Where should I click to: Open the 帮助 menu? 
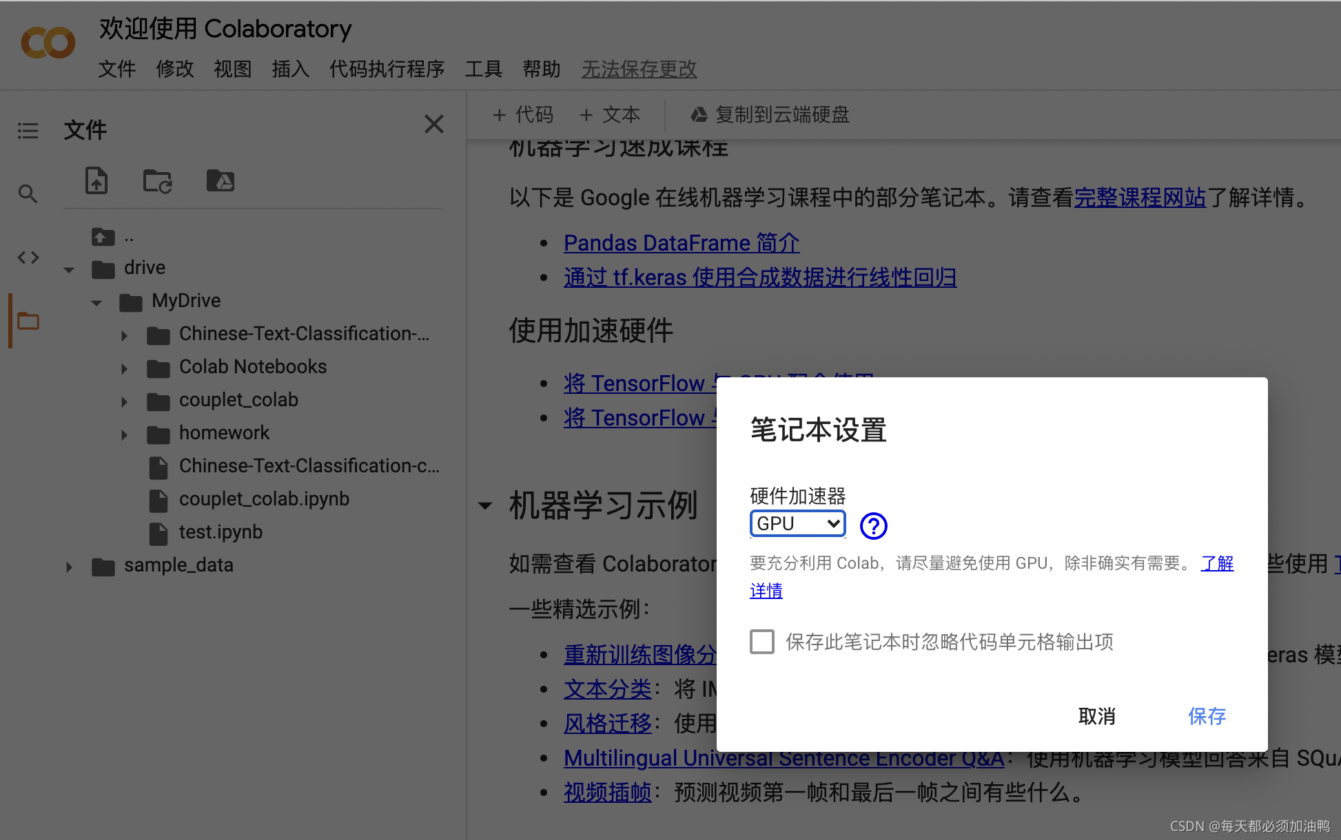tap(542, 69)
